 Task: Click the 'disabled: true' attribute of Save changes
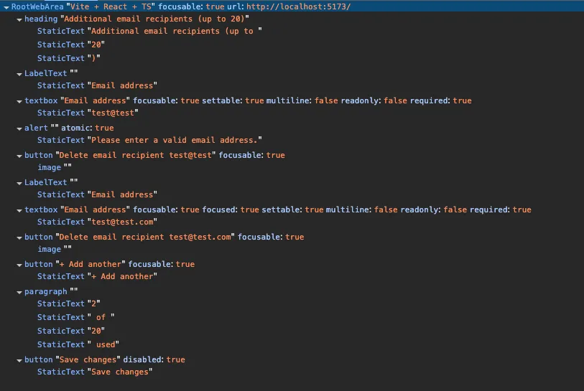(154, 359)
